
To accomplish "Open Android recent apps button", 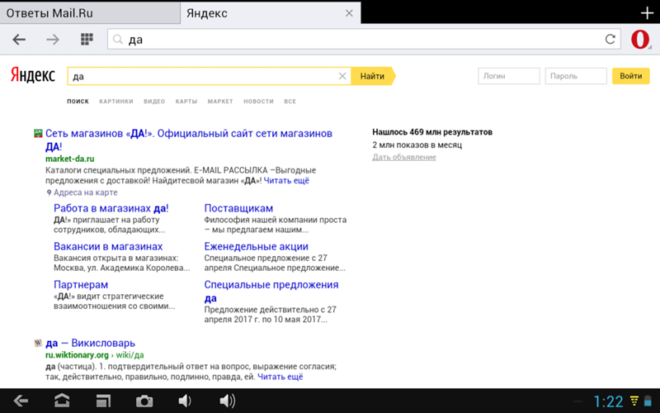I will [103, 401].
